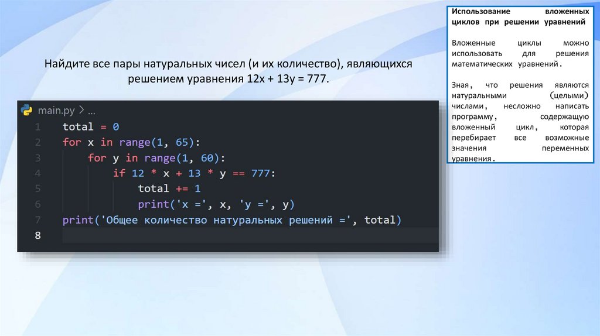Click line number 2 in the gutter

pos(37,143)
